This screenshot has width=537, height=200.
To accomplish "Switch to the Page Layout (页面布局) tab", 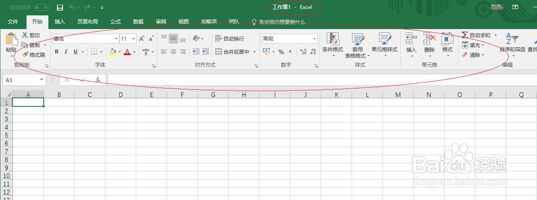I will click(x=87, y=21).
